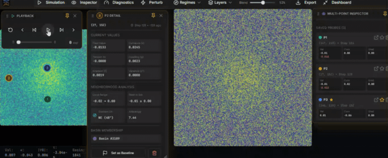Click the Set as Baseline button
This screenshot has width=388, height=158.
(118, 153)
